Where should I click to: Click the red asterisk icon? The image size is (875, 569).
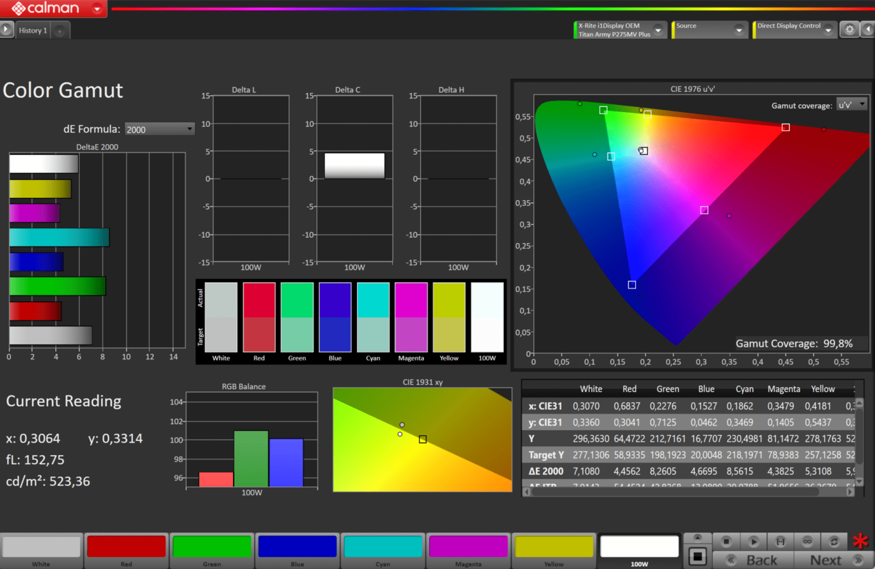pos(860,541)
